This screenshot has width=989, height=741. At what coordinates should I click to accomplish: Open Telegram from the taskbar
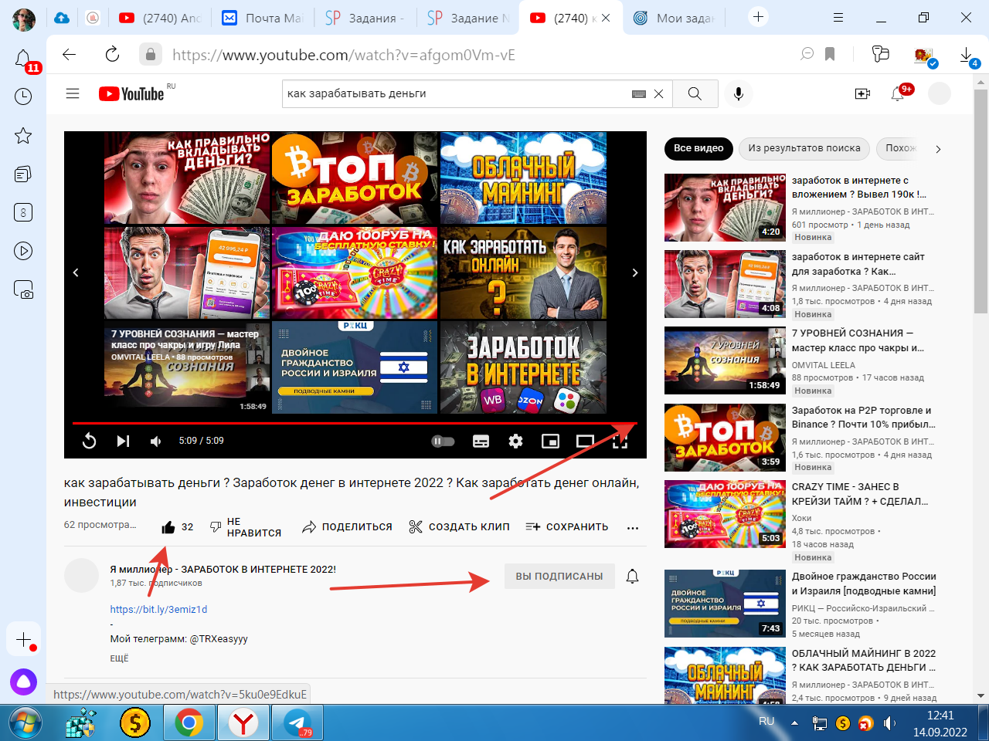pyautogui.click(x=297, y=722)
